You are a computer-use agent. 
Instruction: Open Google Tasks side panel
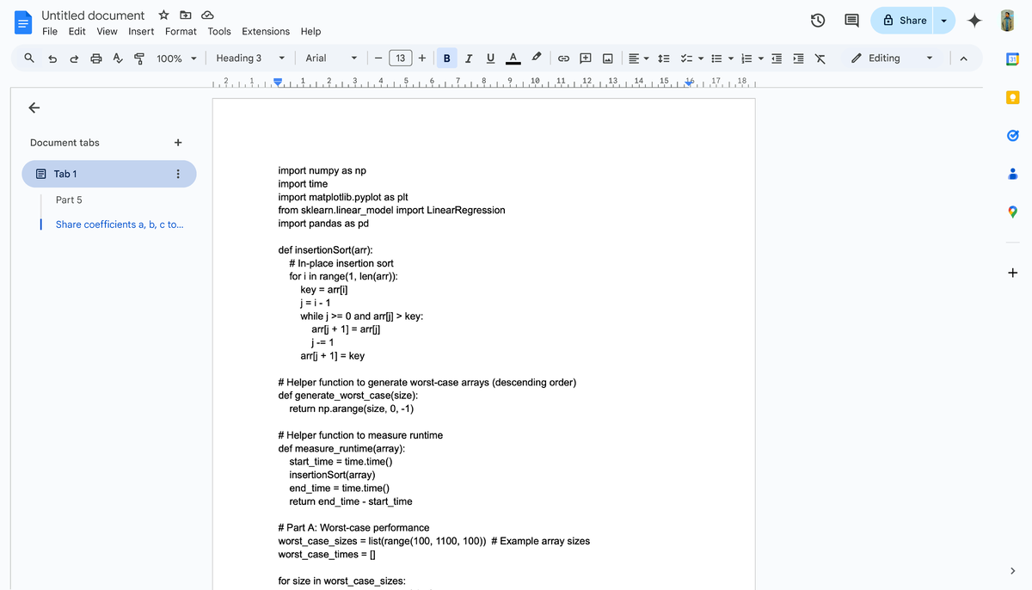[x=1012, y=135]
